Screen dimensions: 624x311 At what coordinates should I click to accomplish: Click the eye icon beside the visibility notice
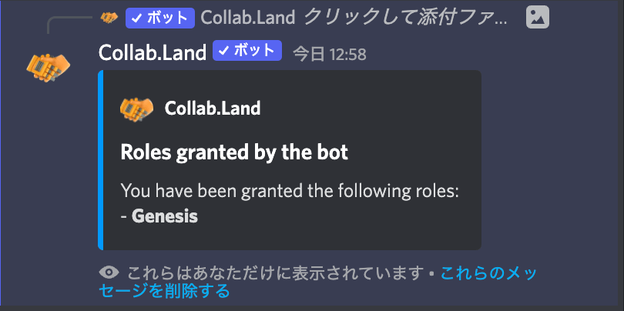(x=109, y=273)
